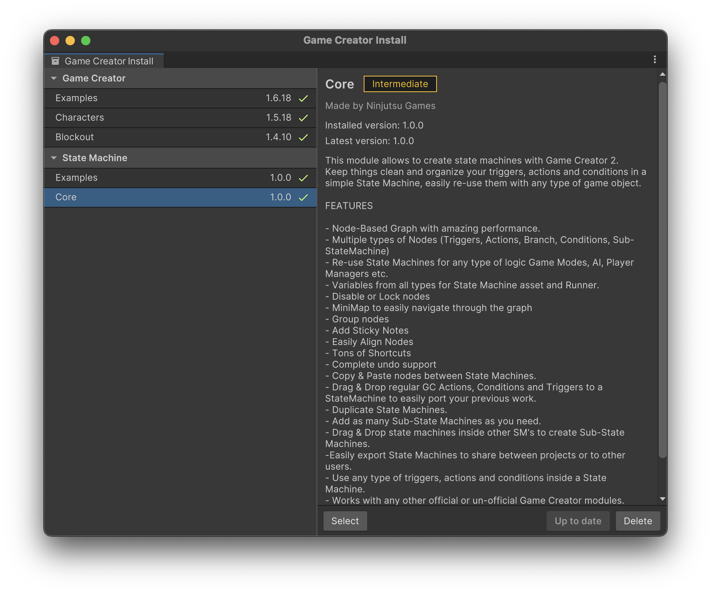Click the scroll up arrow in description panel
Viewport: 711px width, 594px height.
pos(662,74)
